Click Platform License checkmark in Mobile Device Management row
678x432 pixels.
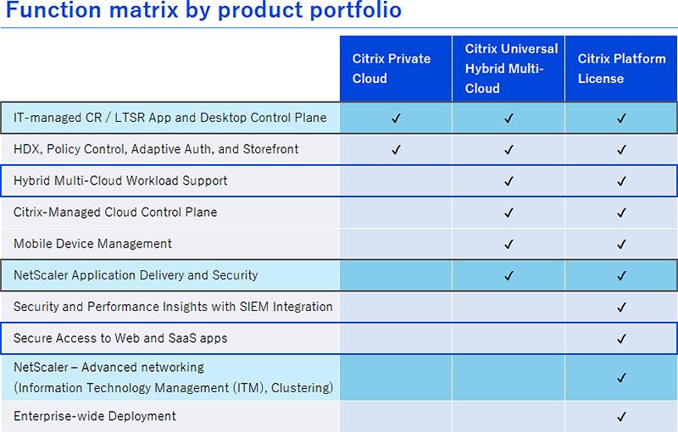point(622,244)
